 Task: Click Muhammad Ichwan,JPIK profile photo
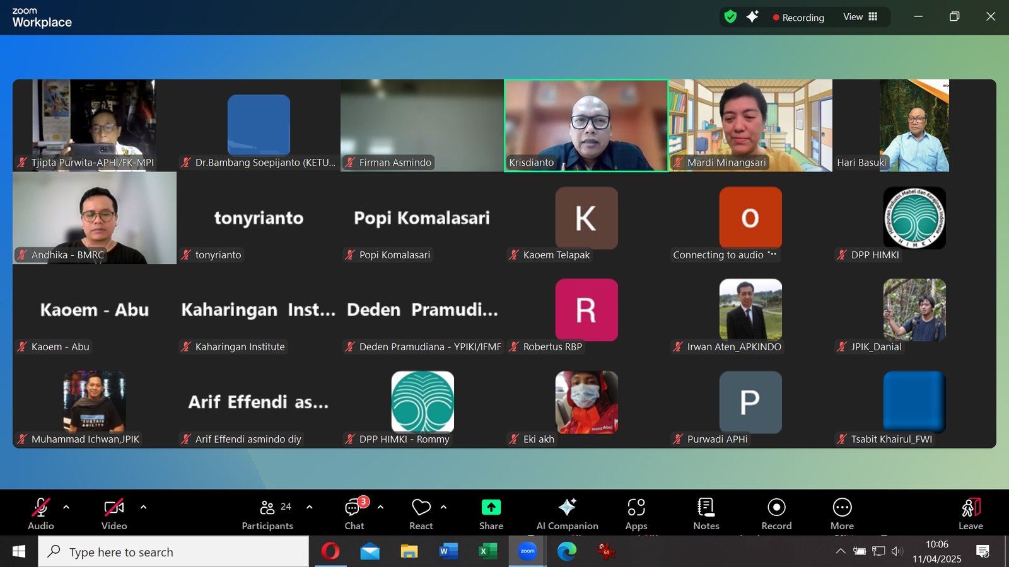(x=95, y=402)
